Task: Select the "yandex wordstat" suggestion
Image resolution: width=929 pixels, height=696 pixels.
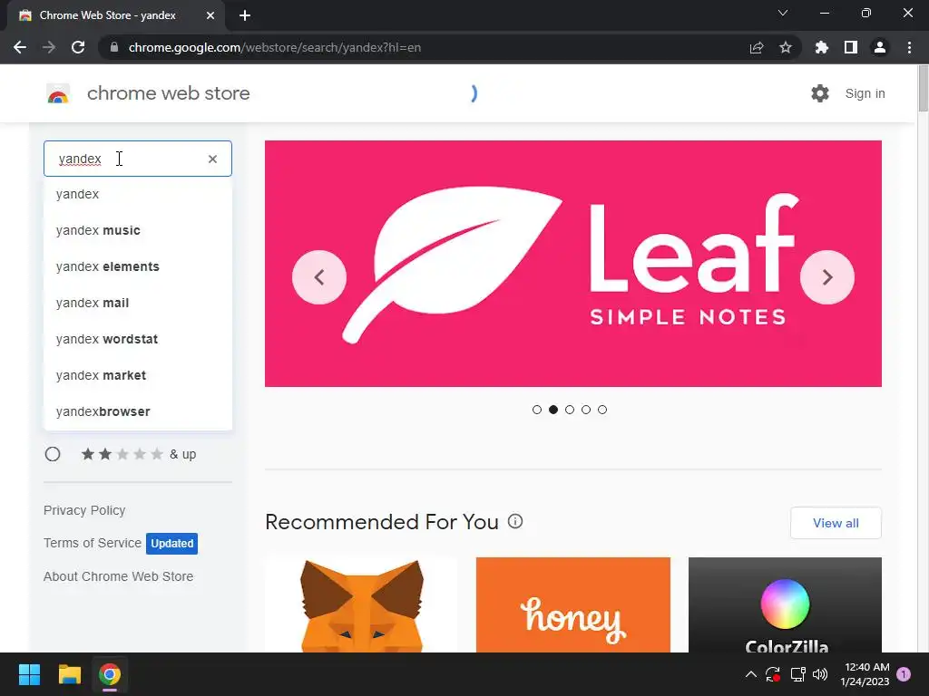Action: coord(138,339)
